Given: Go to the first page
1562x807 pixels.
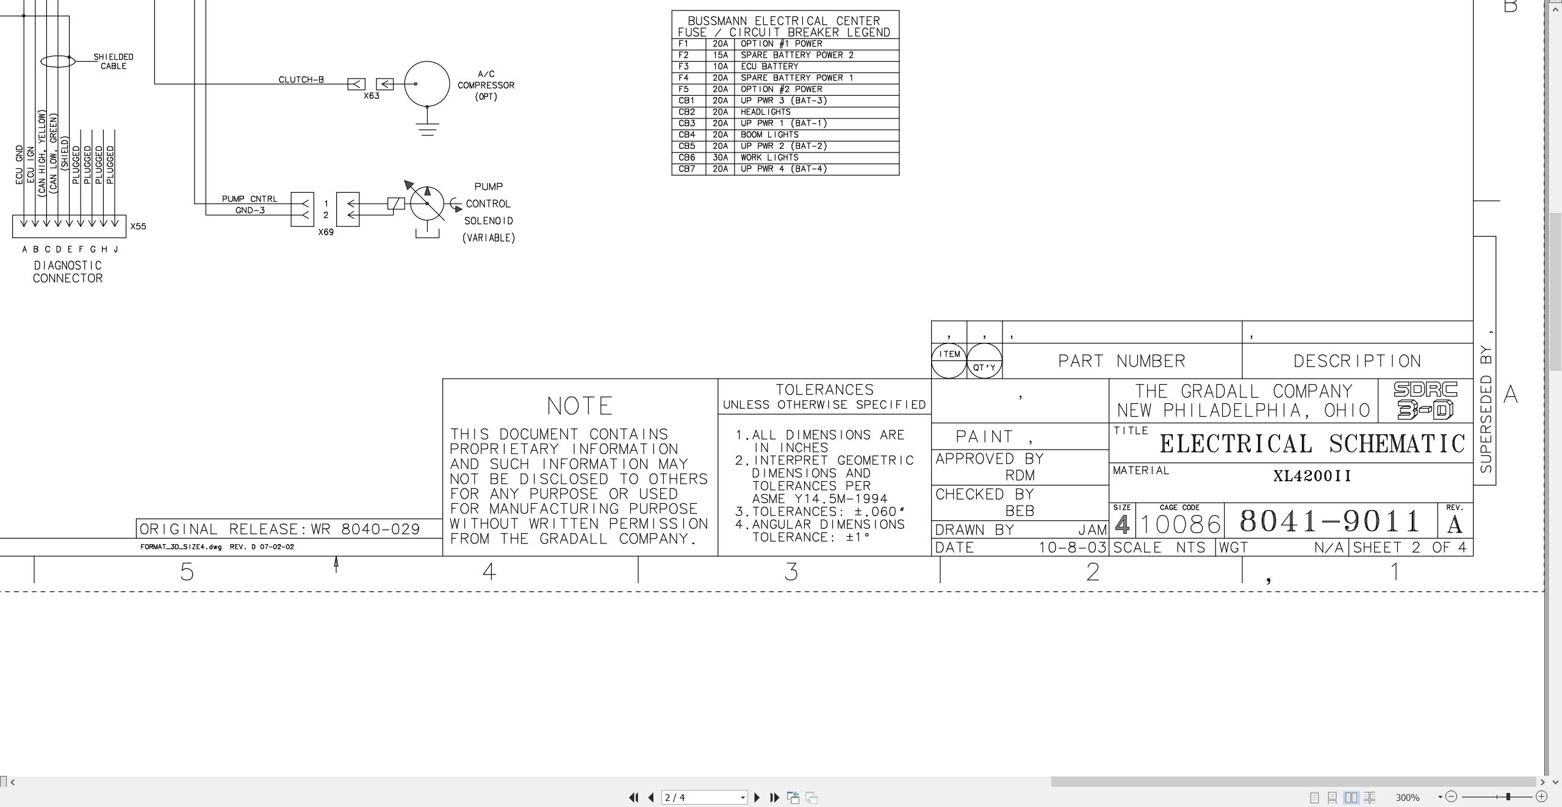Looking at the screenshot, I should (x=633, y=797).
